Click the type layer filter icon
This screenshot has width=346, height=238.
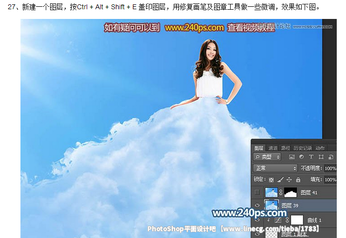311,157
